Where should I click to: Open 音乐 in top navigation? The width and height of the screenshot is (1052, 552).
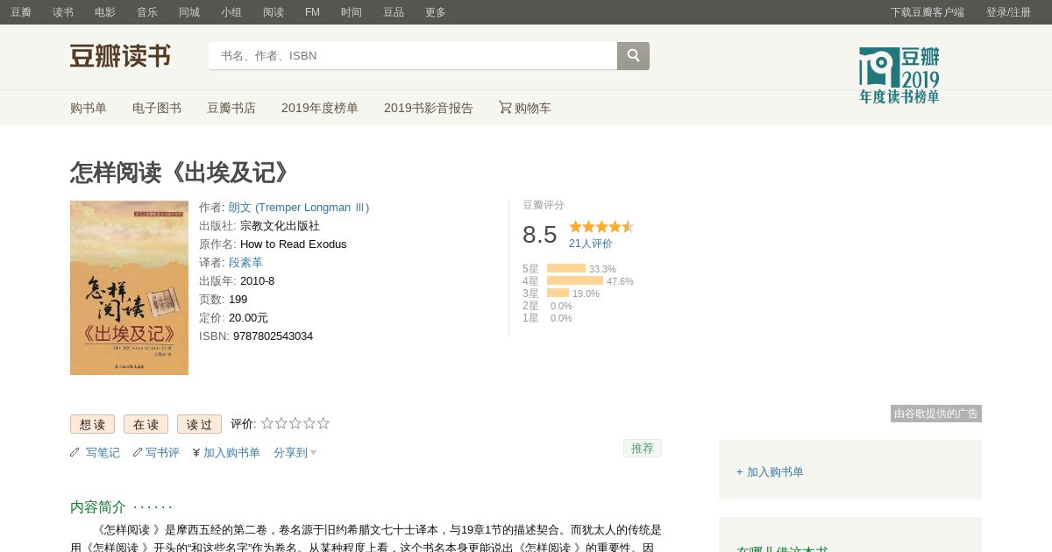point(147,12)
